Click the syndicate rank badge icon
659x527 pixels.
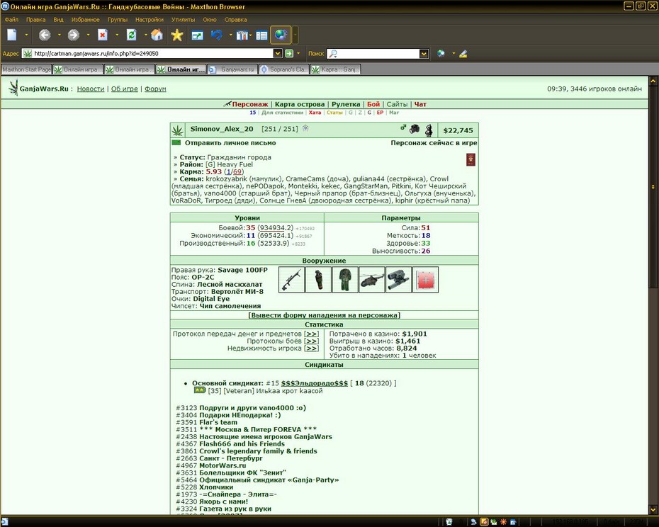(200, 390)
